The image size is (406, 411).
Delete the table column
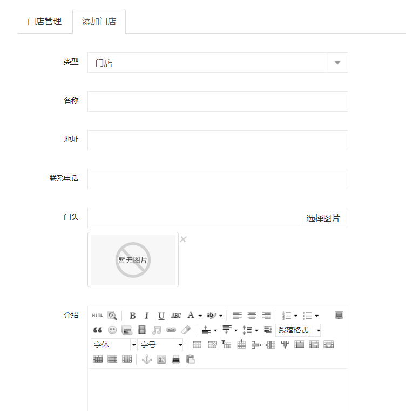285,345
